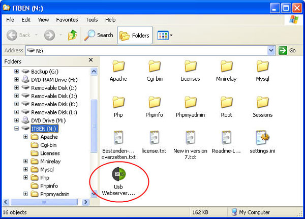Select the license.txt file icon
This screenshot has height=219, width=305.
point(155,138)
